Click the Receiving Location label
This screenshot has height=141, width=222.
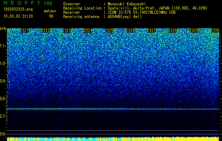click(82, 8)
